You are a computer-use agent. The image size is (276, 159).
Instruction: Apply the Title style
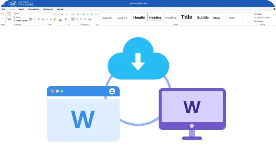coord(187,17)
